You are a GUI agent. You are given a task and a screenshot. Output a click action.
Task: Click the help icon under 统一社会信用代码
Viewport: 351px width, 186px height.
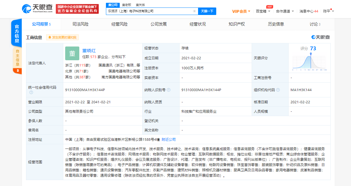(x=31, y=92)
